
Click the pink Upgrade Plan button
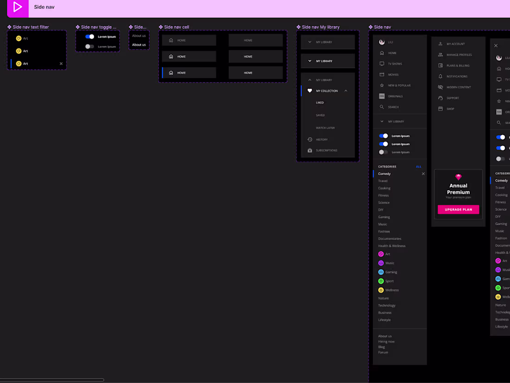(x=458, y=209)
